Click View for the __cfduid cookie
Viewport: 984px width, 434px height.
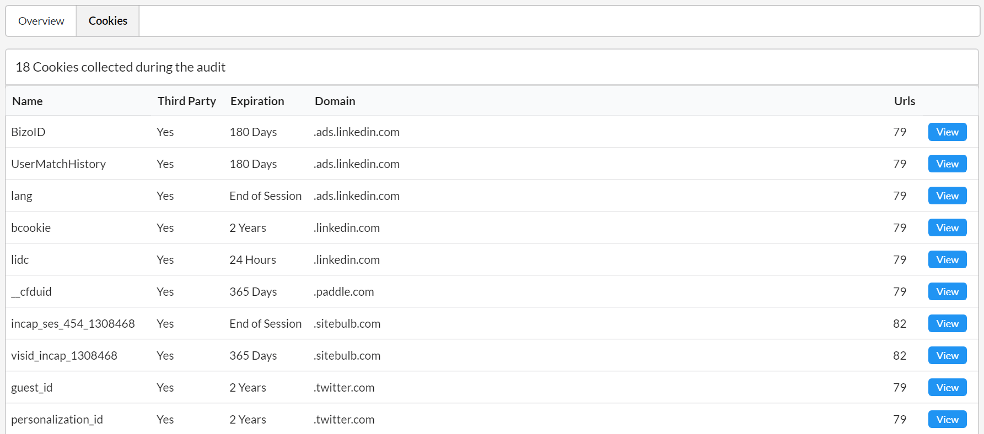point(947,292)
